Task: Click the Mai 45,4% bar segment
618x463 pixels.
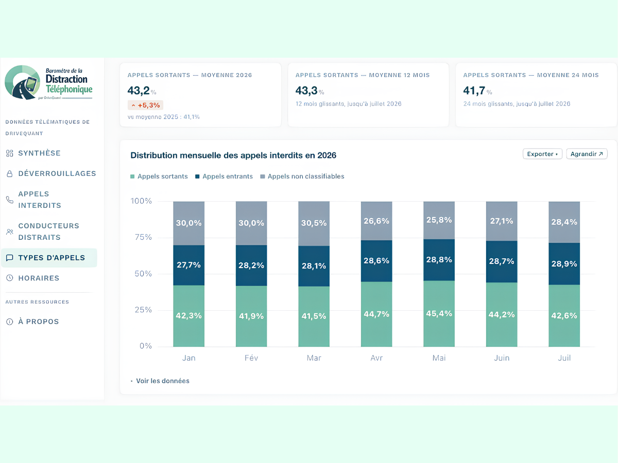Action: pos(439,313)
